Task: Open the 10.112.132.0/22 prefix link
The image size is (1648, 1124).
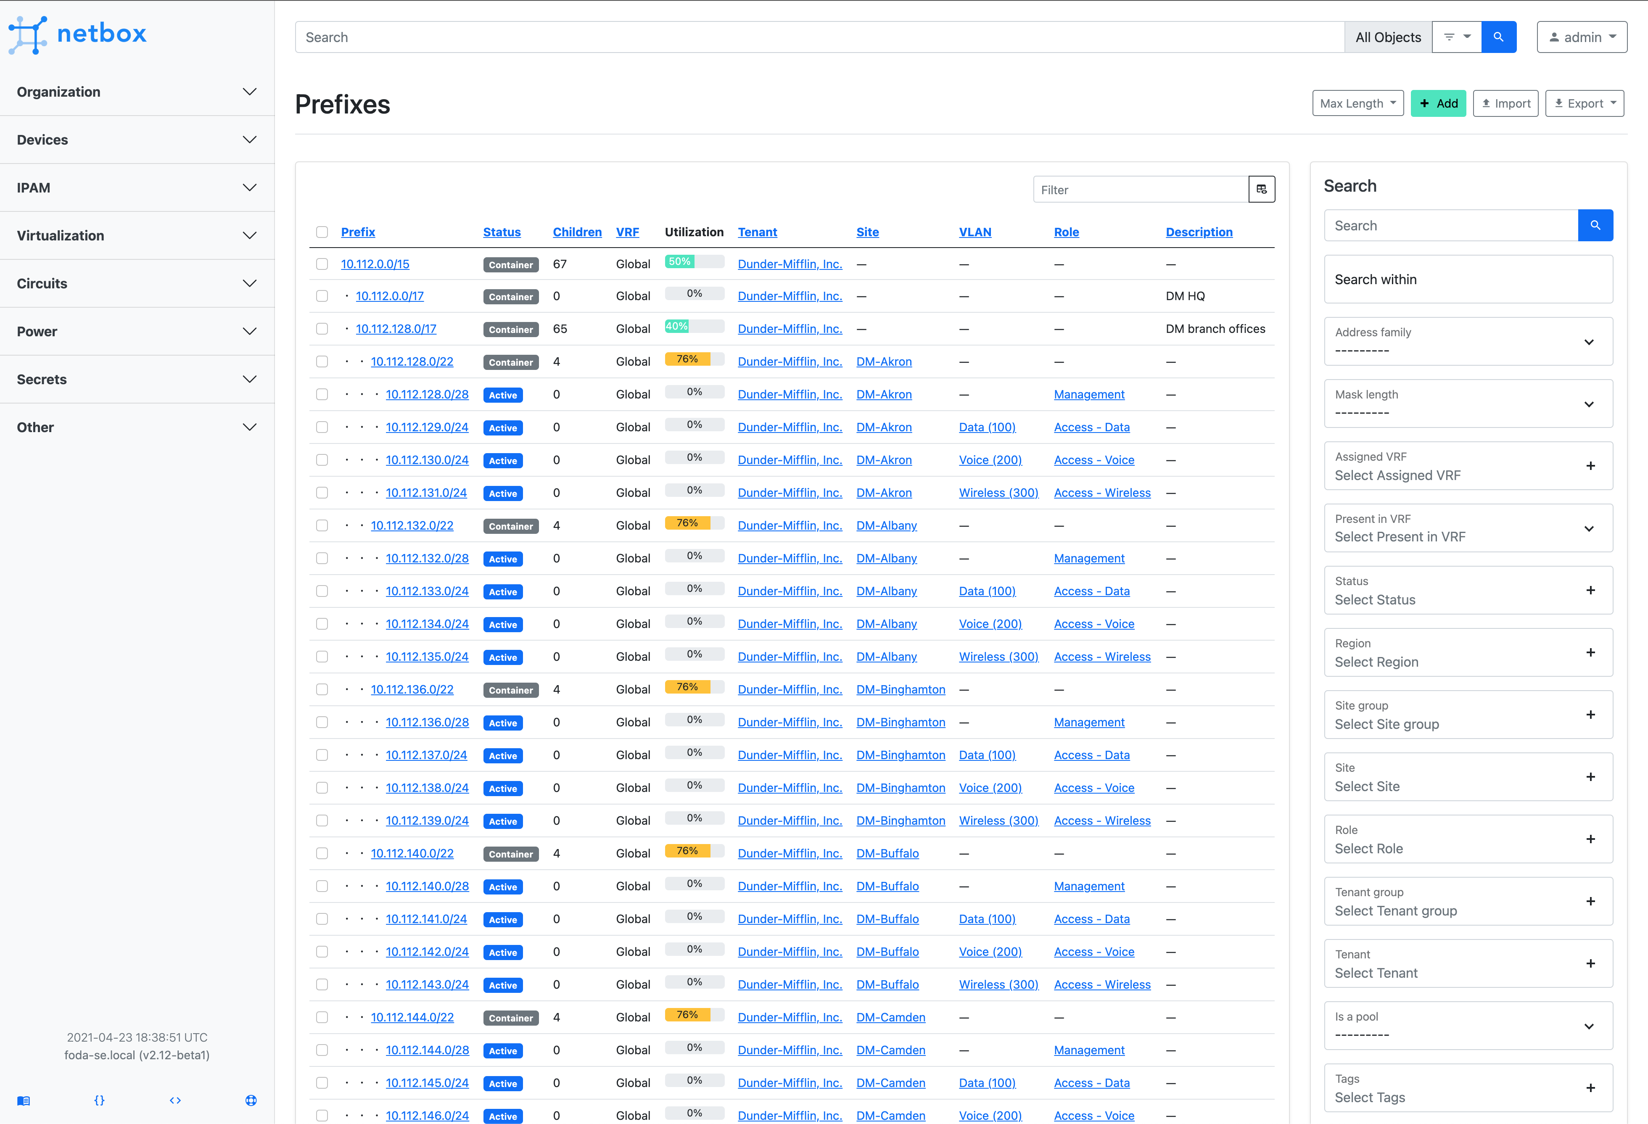Action: [412, 525]
